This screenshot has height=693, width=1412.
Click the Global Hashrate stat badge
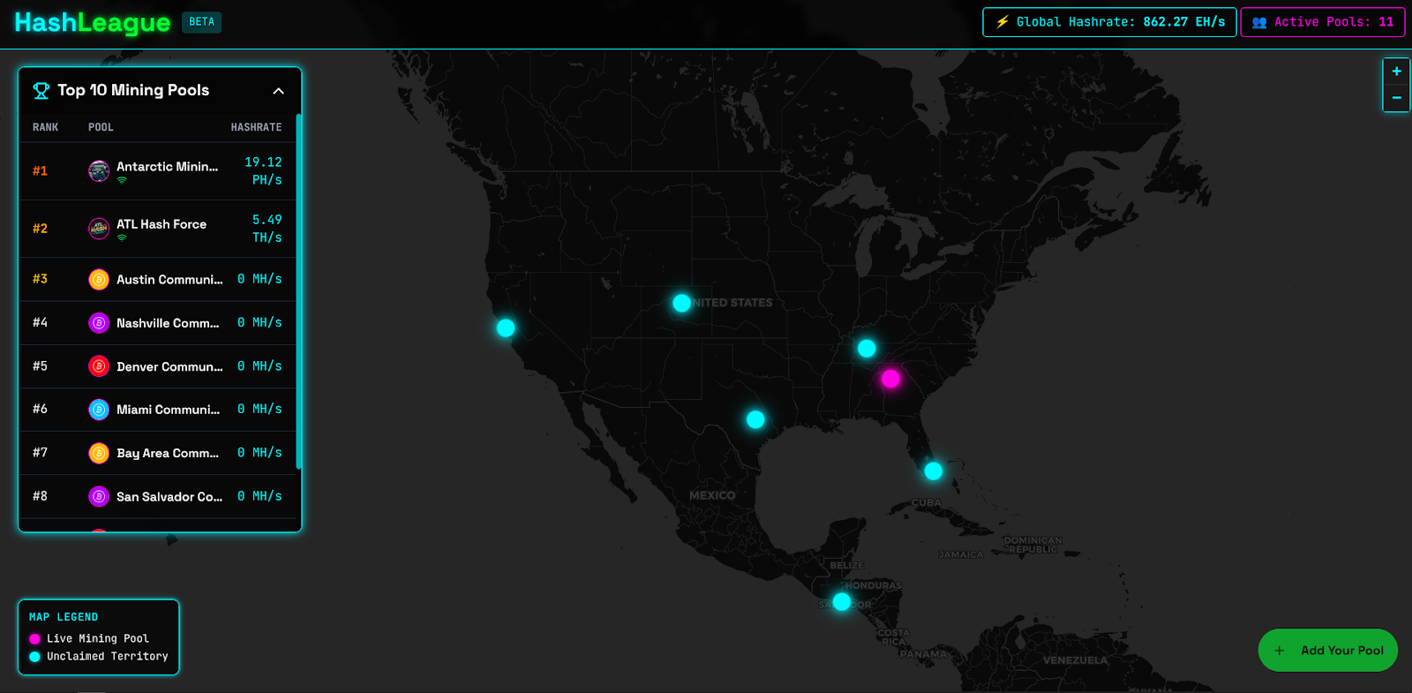(x=1109, y=22)
